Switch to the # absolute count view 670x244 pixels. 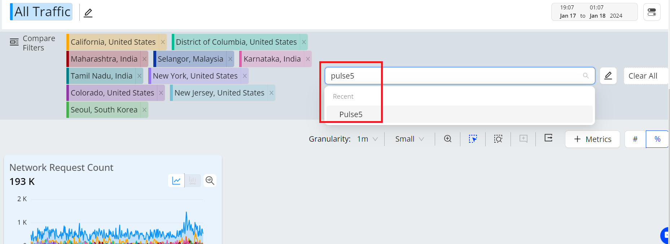click(x=635, y=139)
